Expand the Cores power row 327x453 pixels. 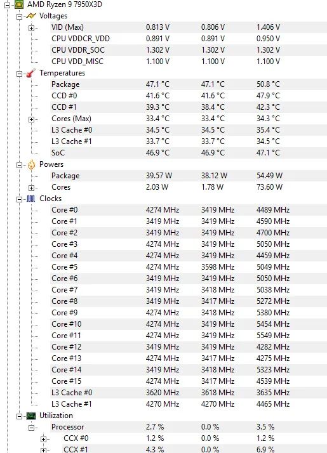tap(31, 188)
